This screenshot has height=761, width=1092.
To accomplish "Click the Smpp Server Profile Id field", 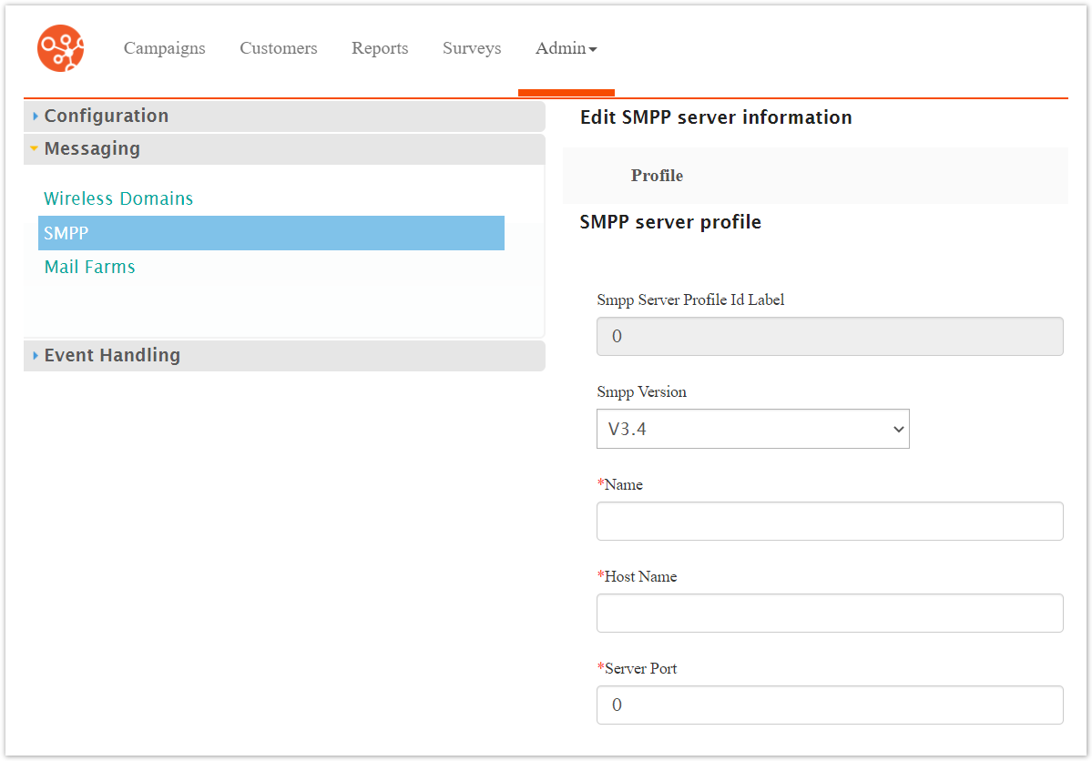I will 829,337.
